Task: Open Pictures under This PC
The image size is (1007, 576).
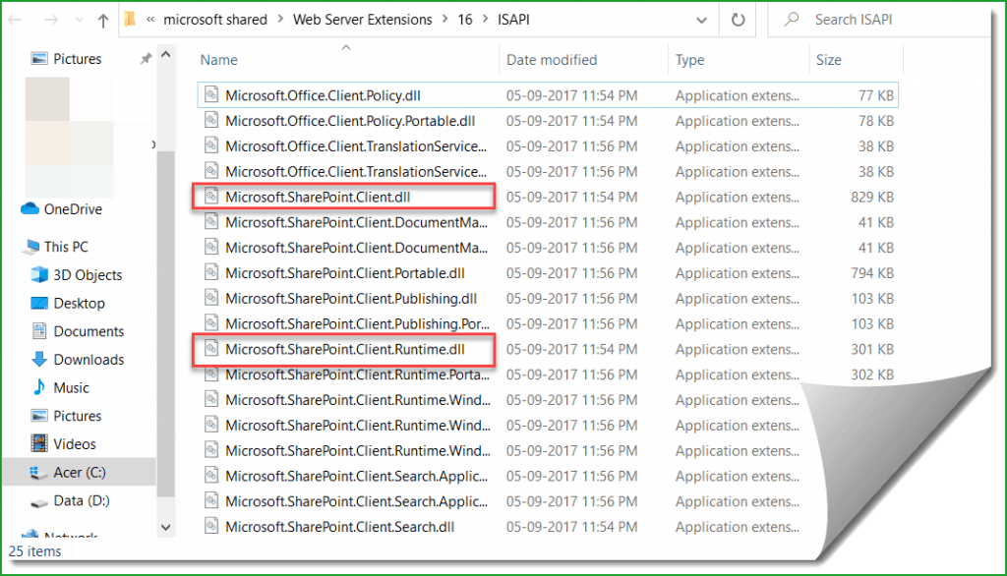Action: coord(77,416)
